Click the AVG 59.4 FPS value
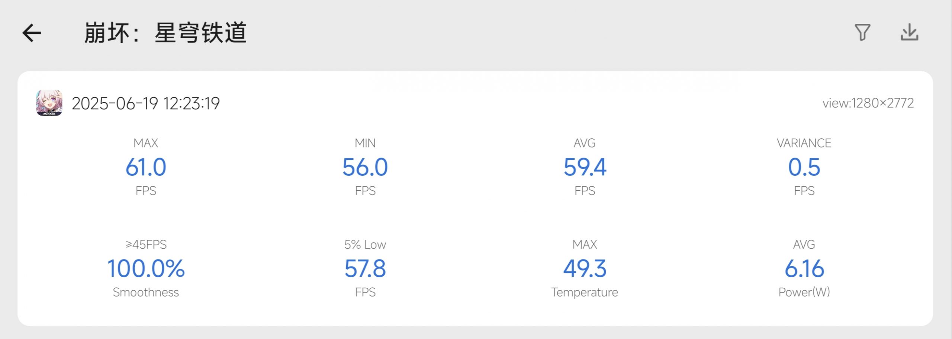 (x=585, y=167)
